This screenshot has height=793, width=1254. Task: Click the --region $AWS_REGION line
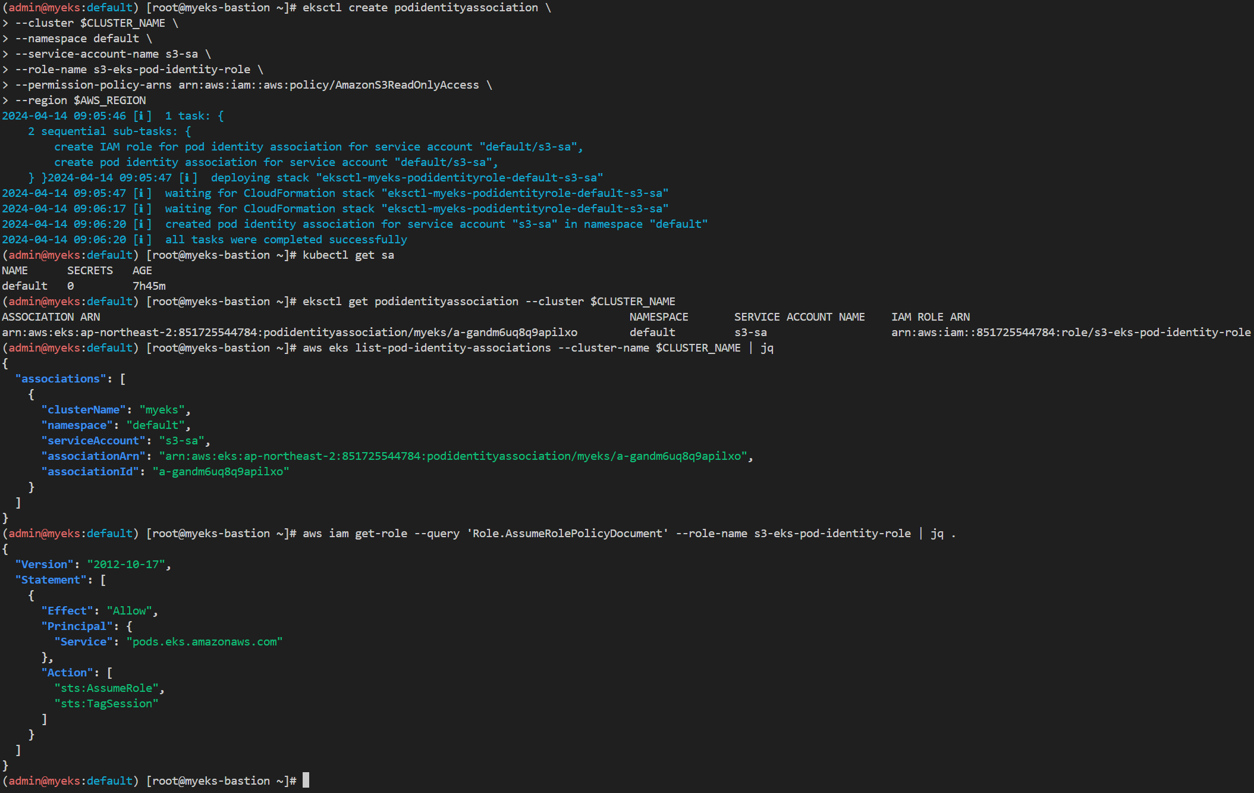80,101
